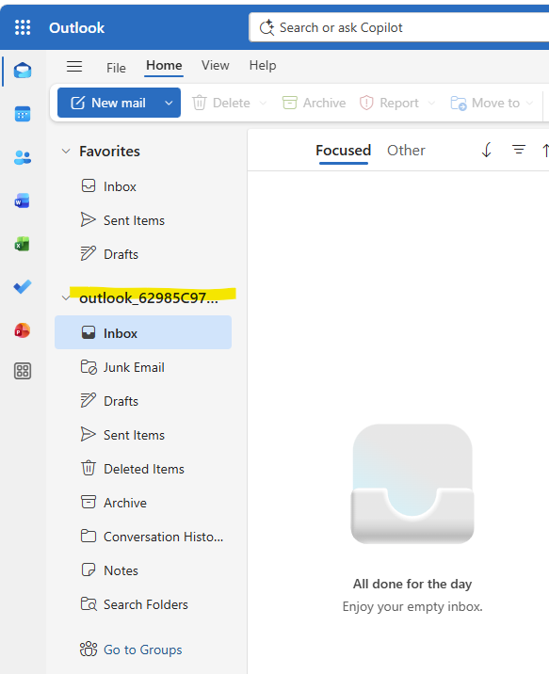Collapse the Favorites folder group

pos(66,152)
